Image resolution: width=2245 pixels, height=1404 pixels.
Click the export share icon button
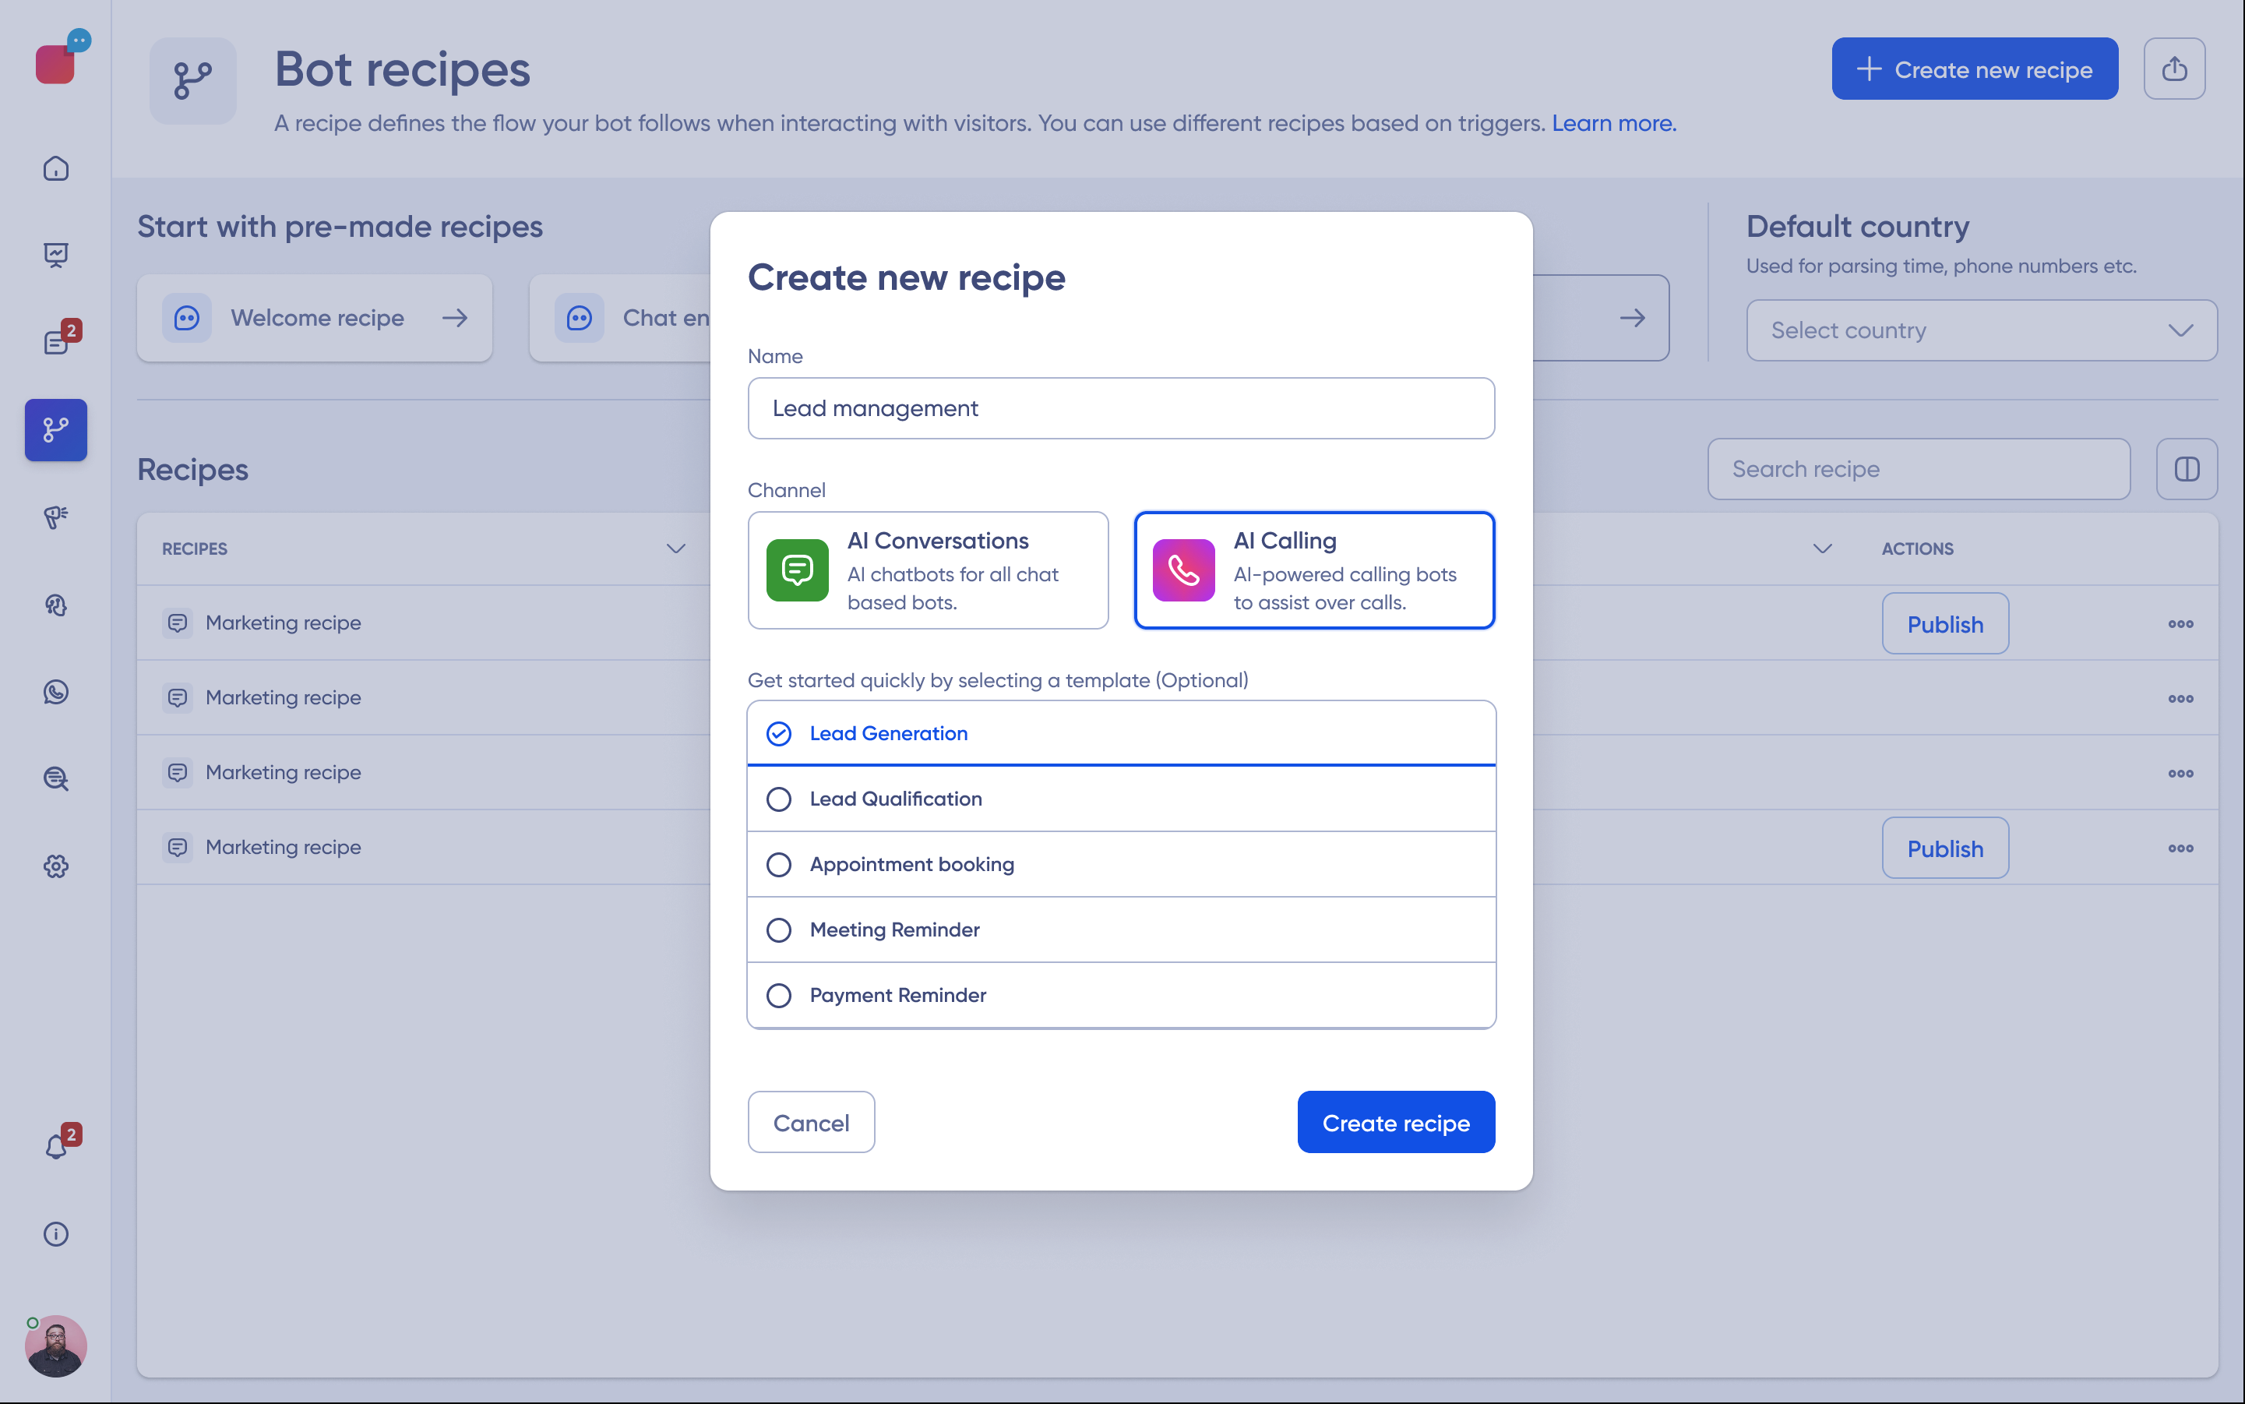tap(2173, 69)
